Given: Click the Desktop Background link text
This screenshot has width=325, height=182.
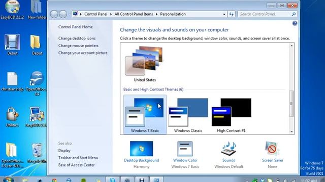Looking at the screenshot, I should click(142, 160).
